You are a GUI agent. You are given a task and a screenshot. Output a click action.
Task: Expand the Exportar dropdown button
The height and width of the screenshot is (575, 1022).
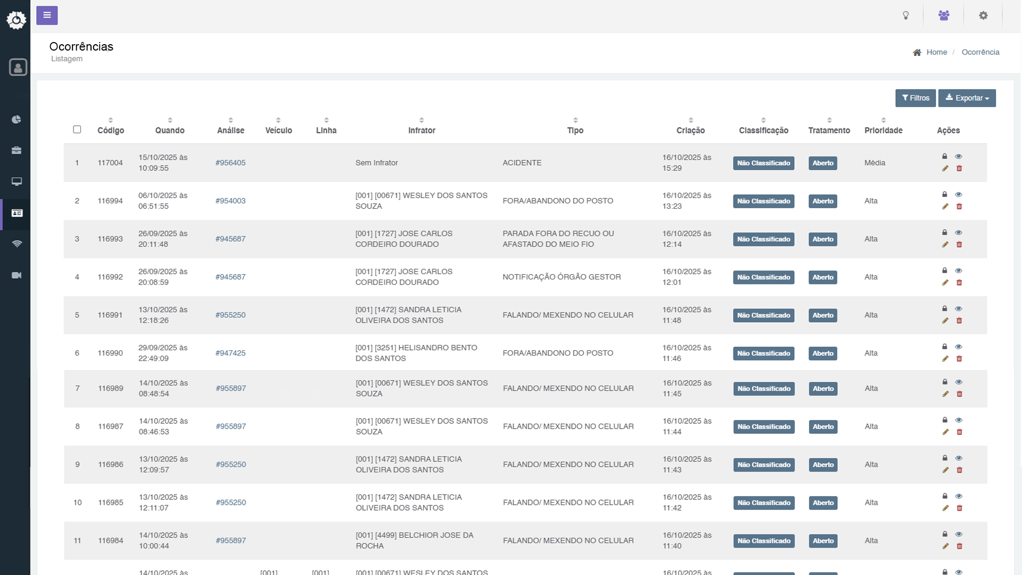click(x=967, y=98)
